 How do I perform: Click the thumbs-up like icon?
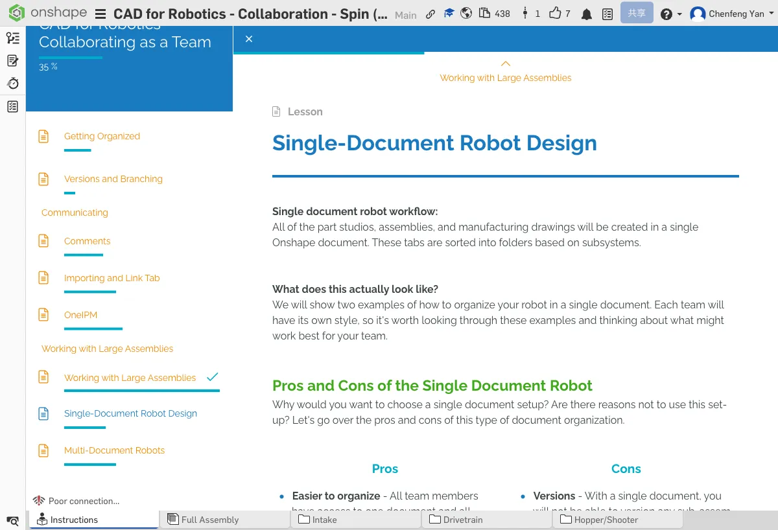pos(555,14)
